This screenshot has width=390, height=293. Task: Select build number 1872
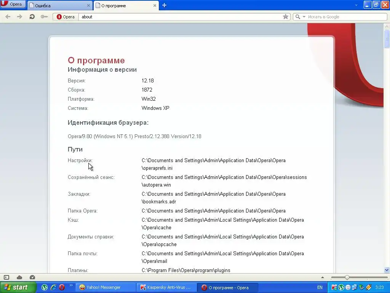click(x=147, y=90)
